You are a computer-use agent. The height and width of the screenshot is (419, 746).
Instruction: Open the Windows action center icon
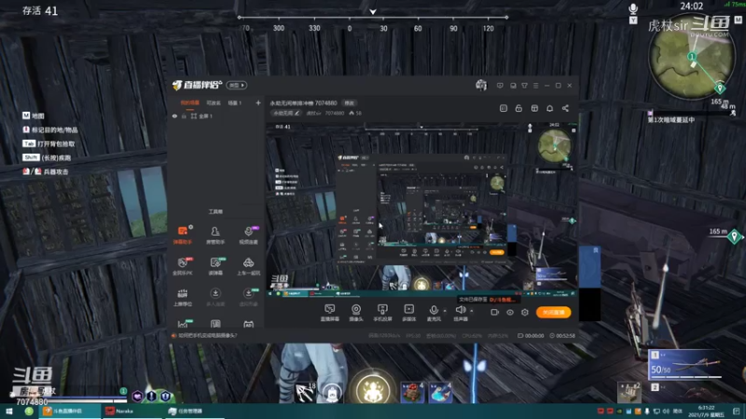tap(737, 411)
